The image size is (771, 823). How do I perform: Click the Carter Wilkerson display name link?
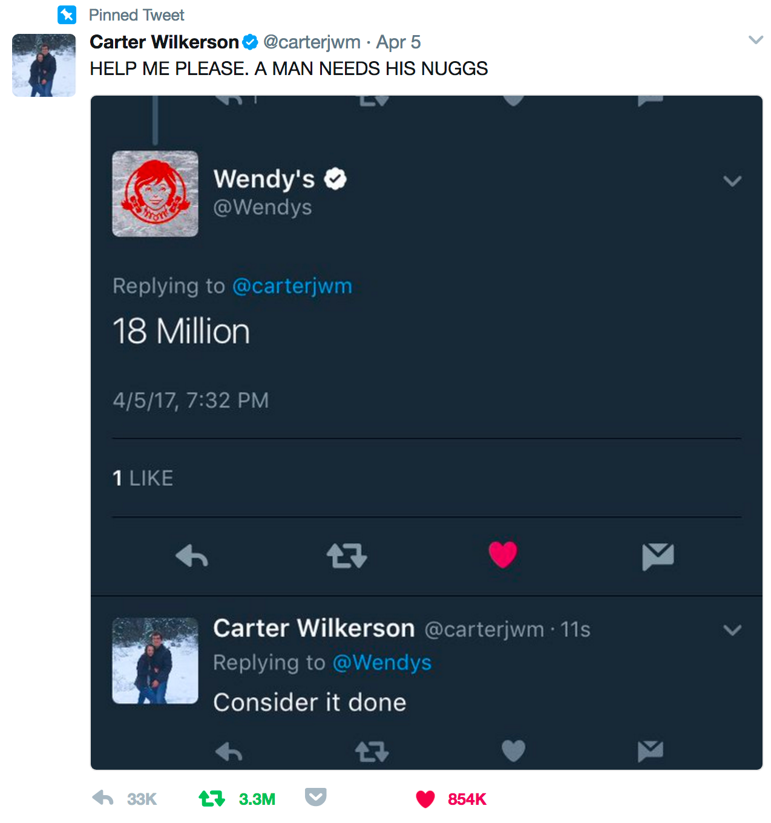[x=164, y=42]
